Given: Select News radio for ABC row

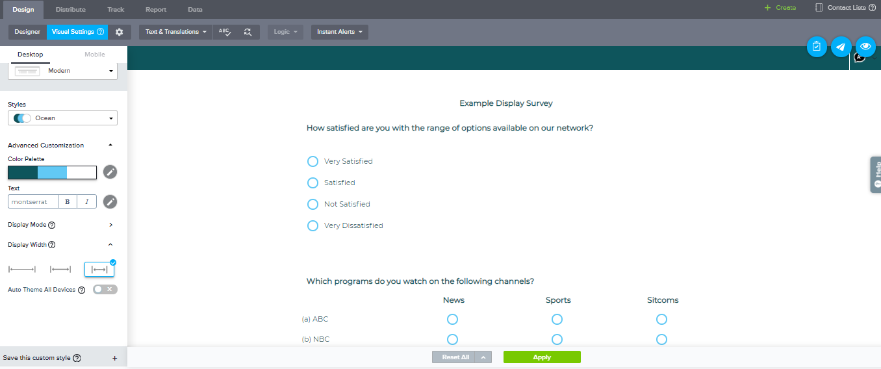Looking at the screenshot, I should click(x=452, y=319).
